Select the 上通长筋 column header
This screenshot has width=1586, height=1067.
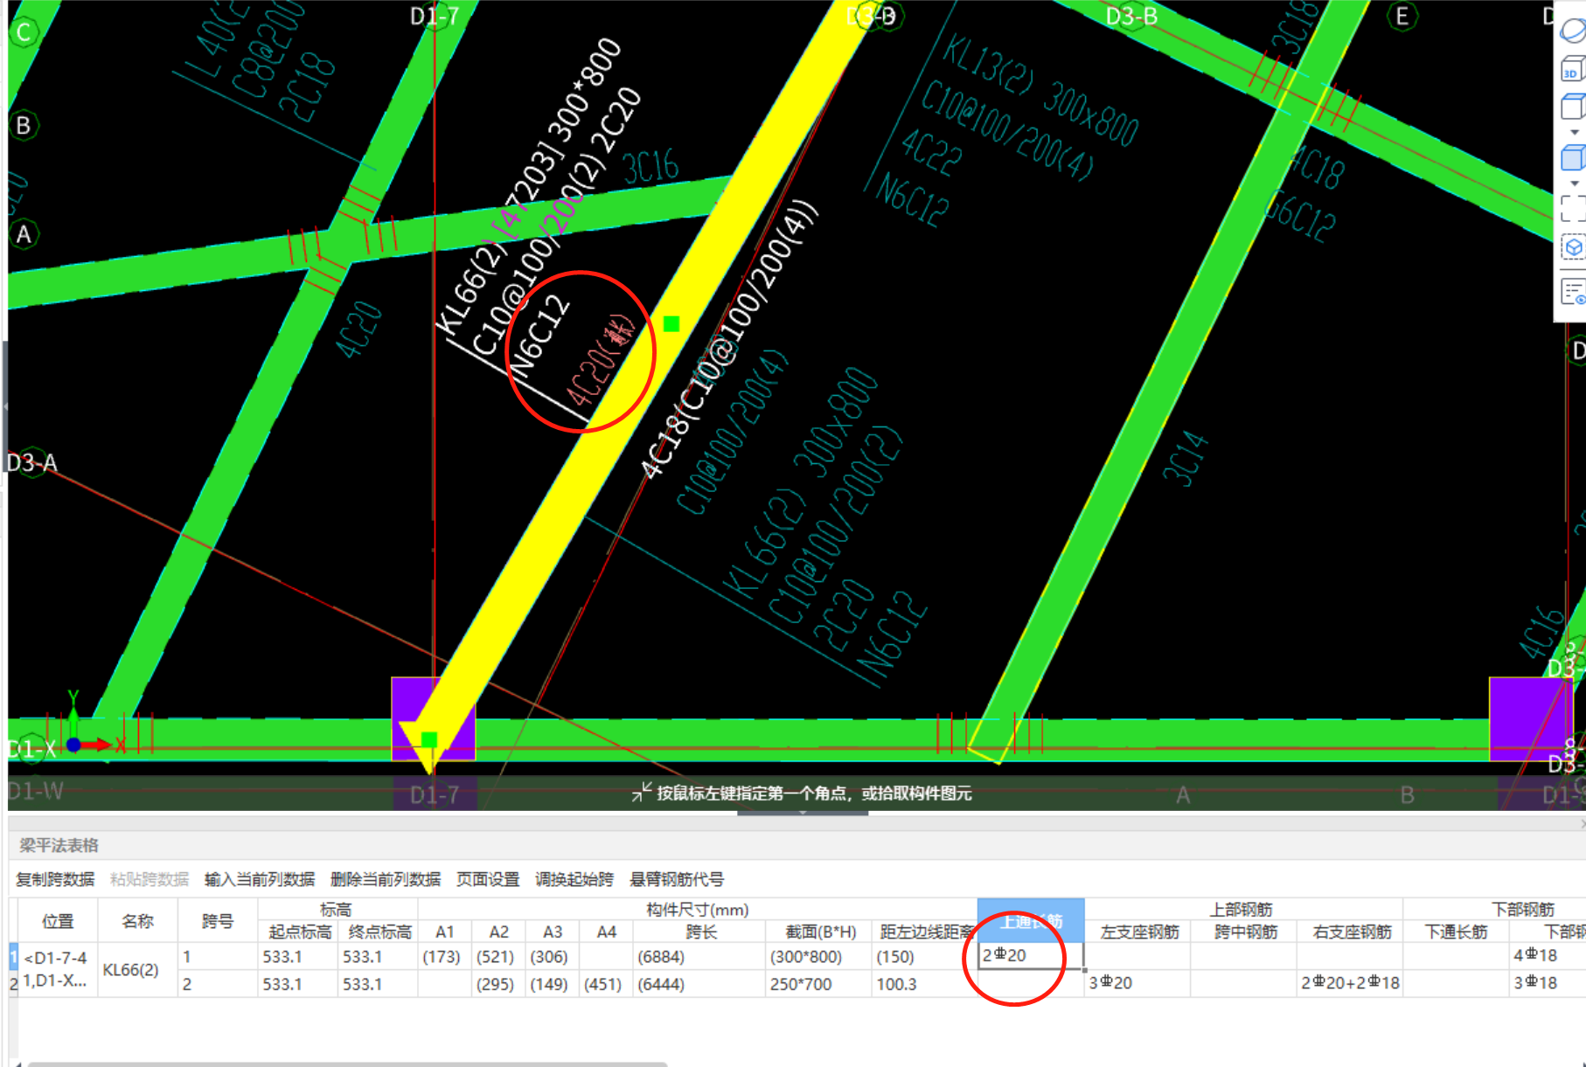(x=1031, y=921)
